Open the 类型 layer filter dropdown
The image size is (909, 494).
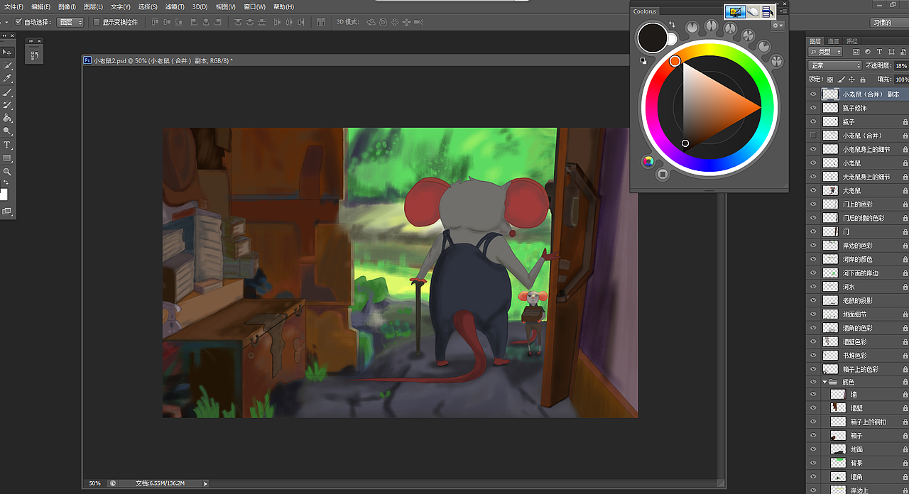(826, 52)
